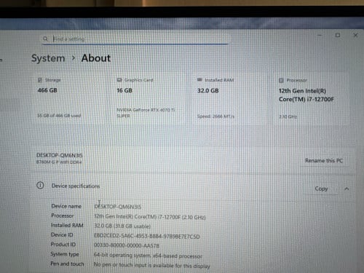
Task: Click Rename this PC button
Action: pos(324,161)
